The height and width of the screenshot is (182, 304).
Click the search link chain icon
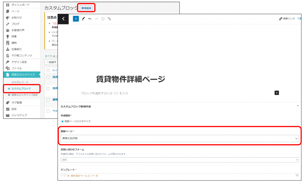[281, 19]
